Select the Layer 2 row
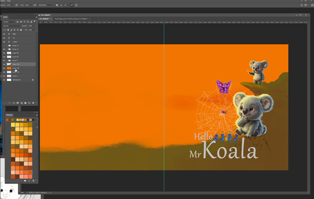This screenshot has width=314, height=199. (x=19, y=76)
